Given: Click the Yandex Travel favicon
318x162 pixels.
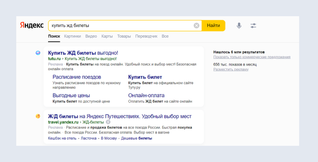Looking at the screenshot, I should pyautogui.click(x=38, y=116).
